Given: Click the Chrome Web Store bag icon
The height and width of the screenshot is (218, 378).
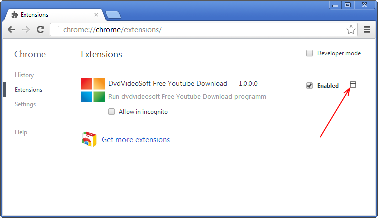Looking at the screenshot, I should 89,139.
